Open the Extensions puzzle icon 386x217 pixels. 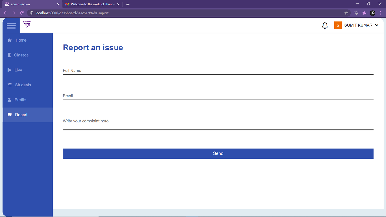click(x=364, y=13)
